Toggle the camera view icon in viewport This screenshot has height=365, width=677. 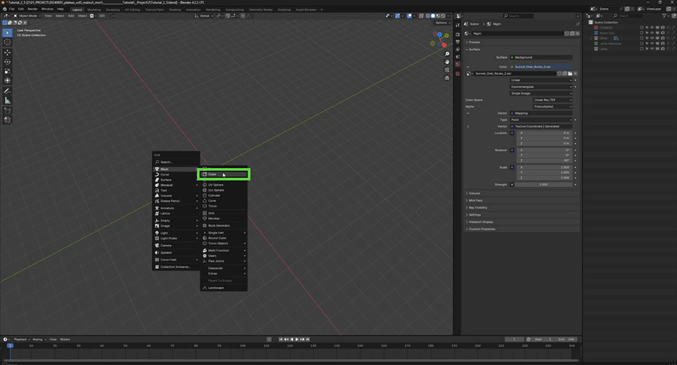(x=447, y=70)
